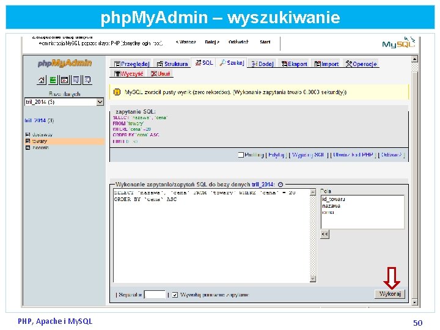This screenshot has width=440, height=330.
Task: Click the '<<' insert field button
Action: point(324,234)
